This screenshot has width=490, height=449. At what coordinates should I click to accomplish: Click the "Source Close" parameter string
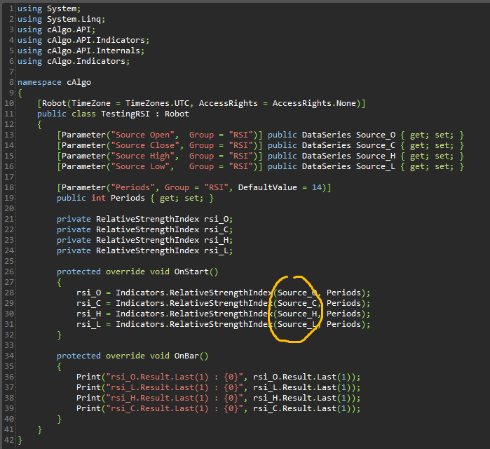[x=144, y=145]
